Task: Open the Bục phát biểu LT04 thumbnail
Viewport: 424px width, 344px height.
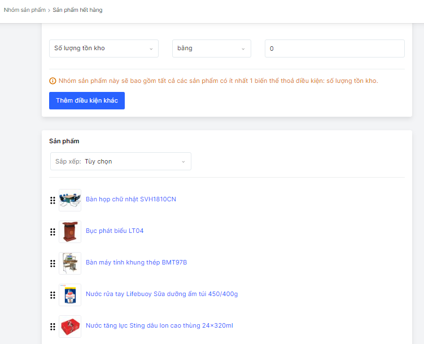Action: 70,232
